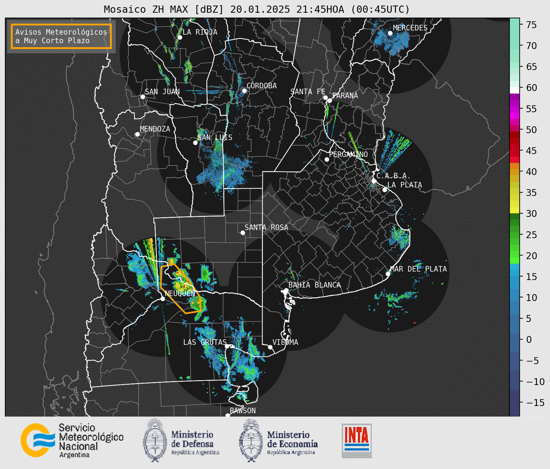The width and height of the screenshot is (550, 469).
Task: Click the INTA logo
Action: coord(357,441)
